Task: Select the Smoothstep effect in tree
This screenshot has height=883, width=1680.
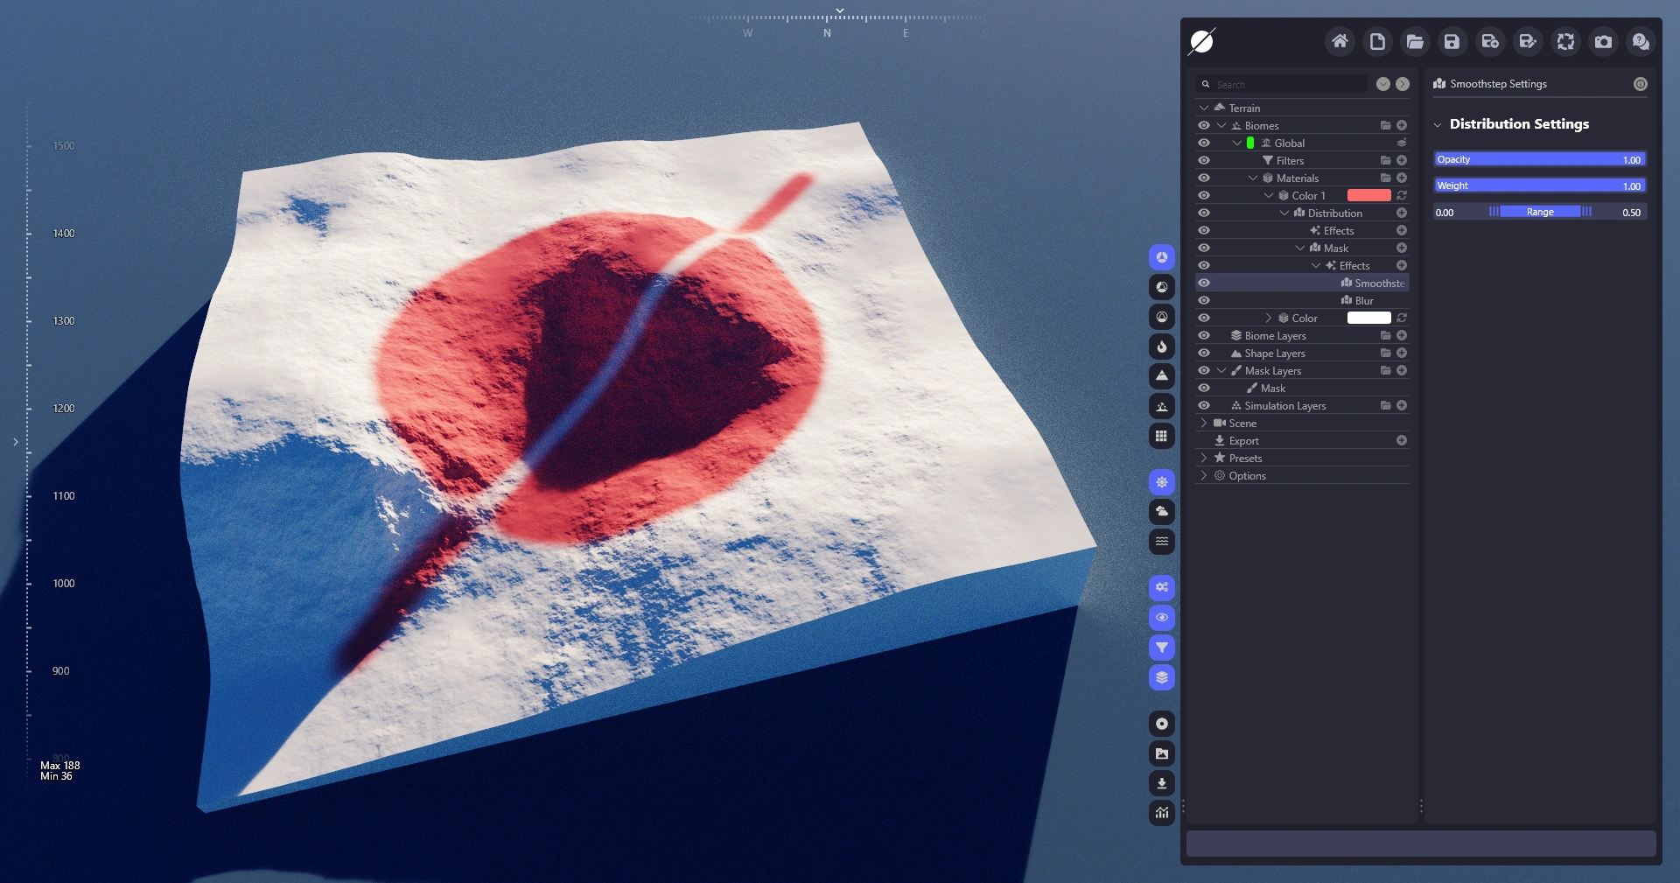Action: (x=1378, y=284)
